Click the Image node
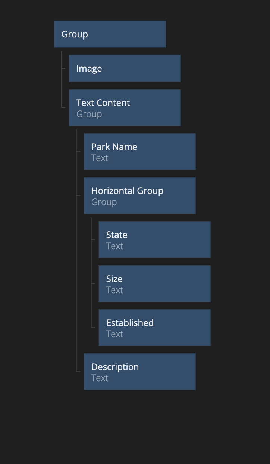Viewport: 270px width, 464px height. coord(125,68)
